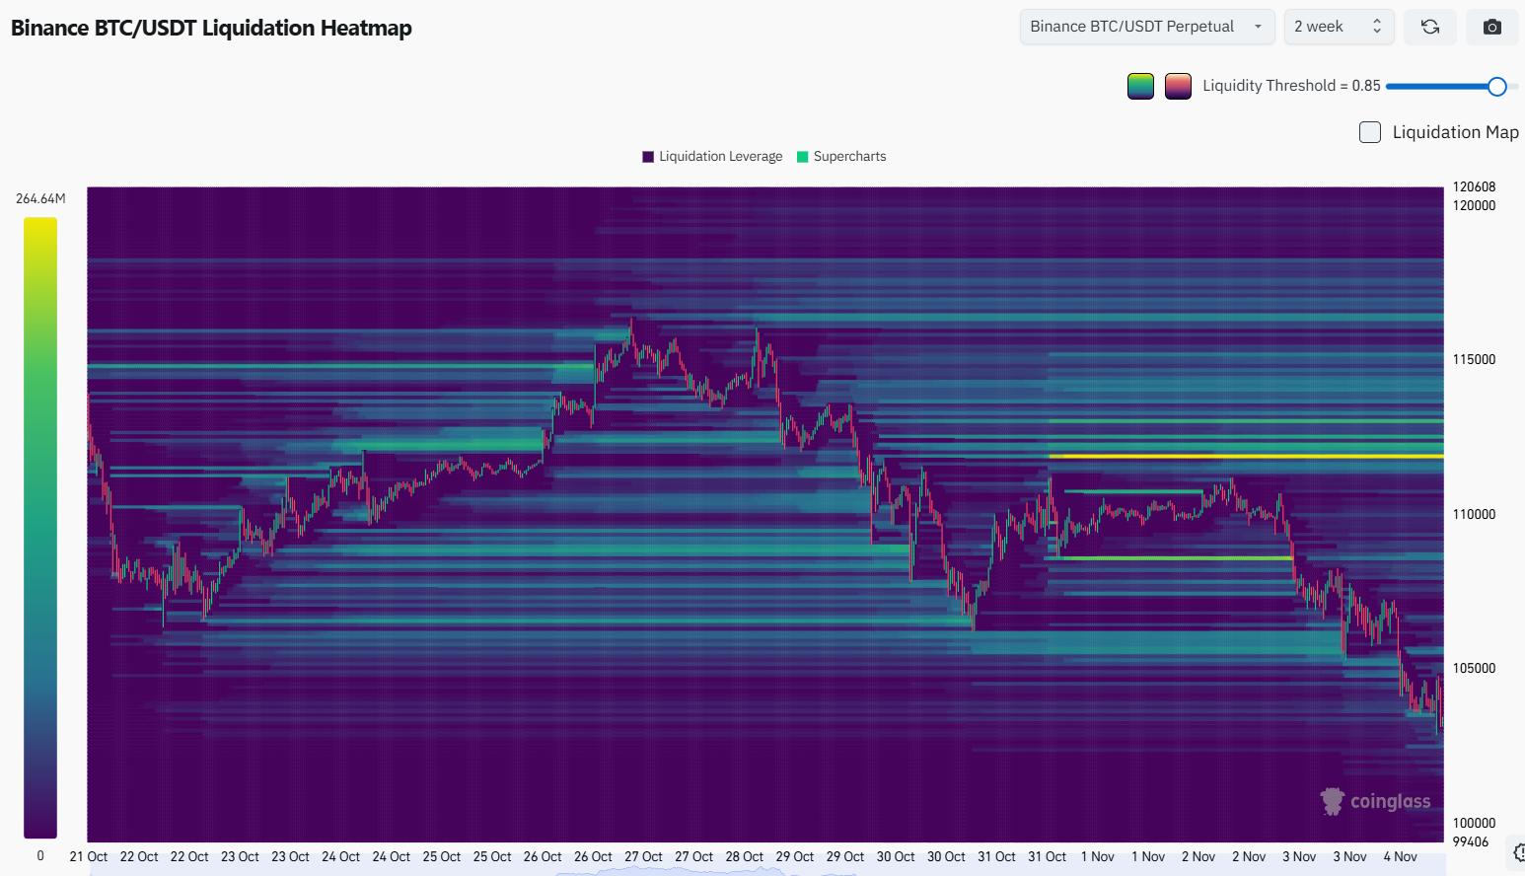Click the purple Liquidation Leverage legend marker

coord(648,157)
